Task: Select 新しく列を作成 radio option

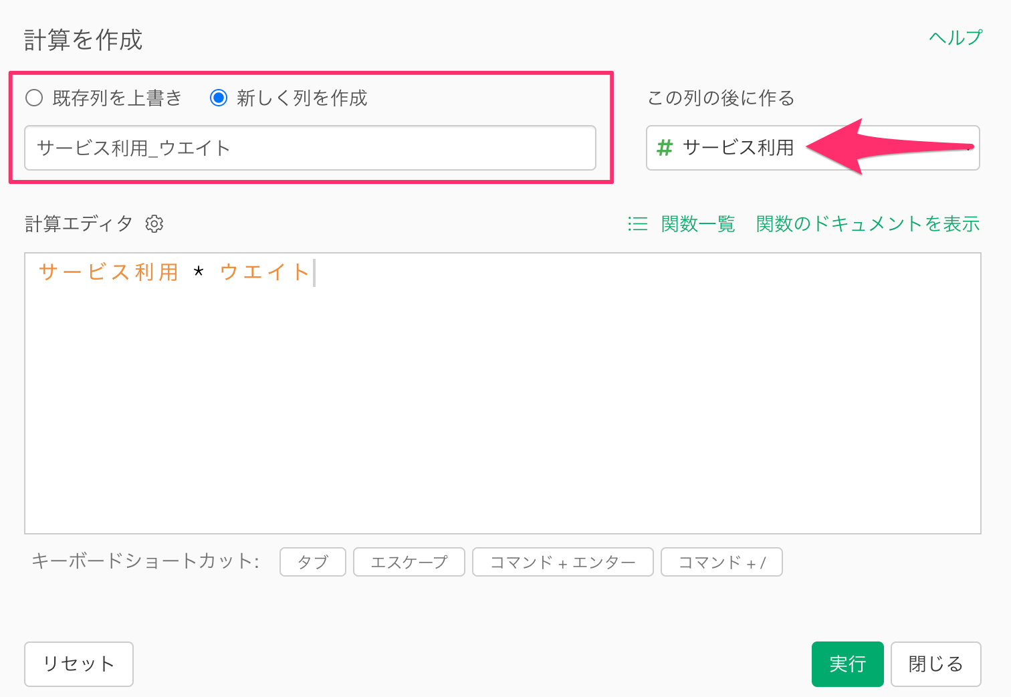Action: tap(219, 98)
